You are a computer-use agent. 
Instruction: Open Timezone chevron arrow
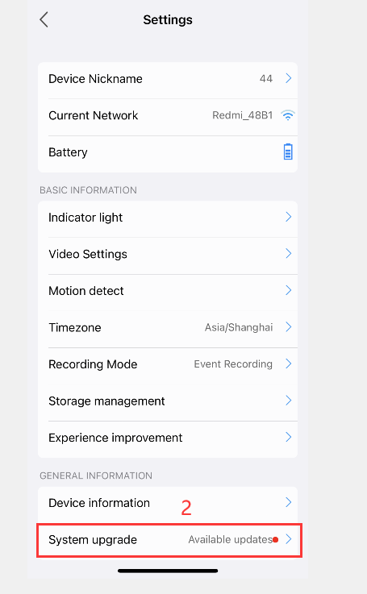coord(289,327)
